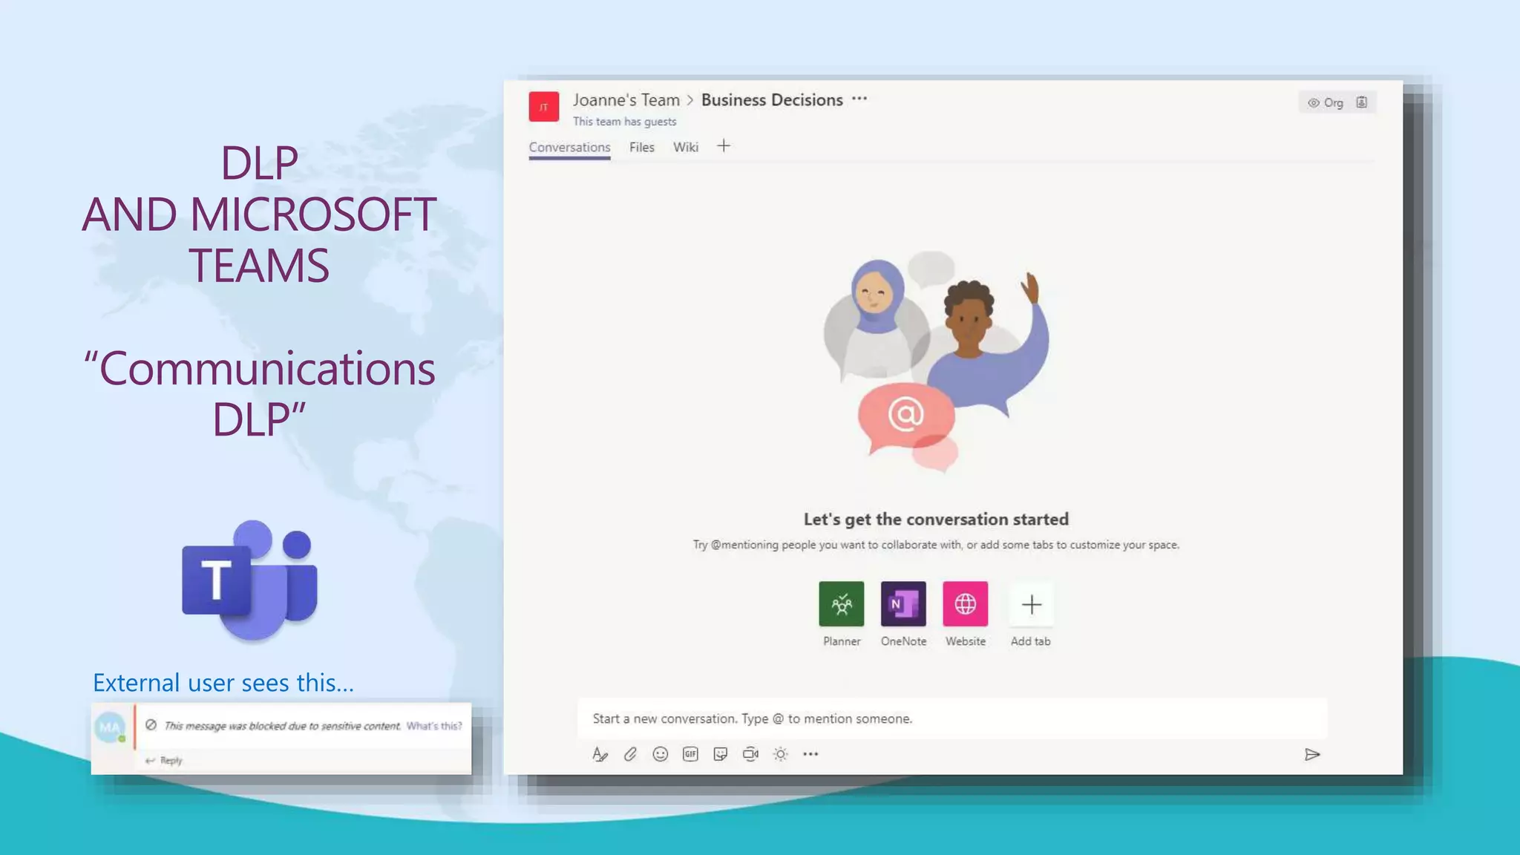Click 'Let's get the conversation started' heading

coord(936,519)
